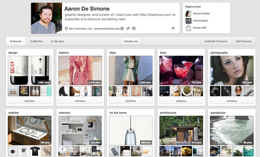Screen dimensions: 260x157
Task: Open Shauna Haider's avatar
Action: [x=188, y=14]
